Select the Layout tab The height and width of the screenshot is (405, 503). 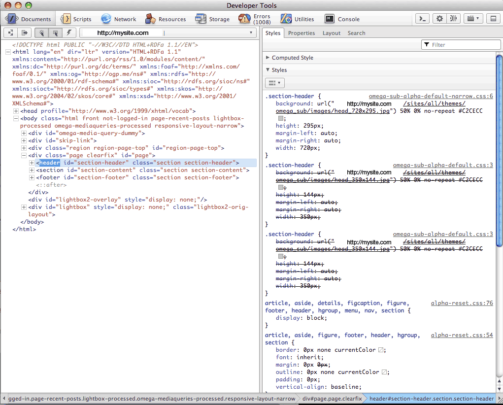[332, 33]
